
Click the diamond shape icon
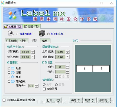point(13,77)
